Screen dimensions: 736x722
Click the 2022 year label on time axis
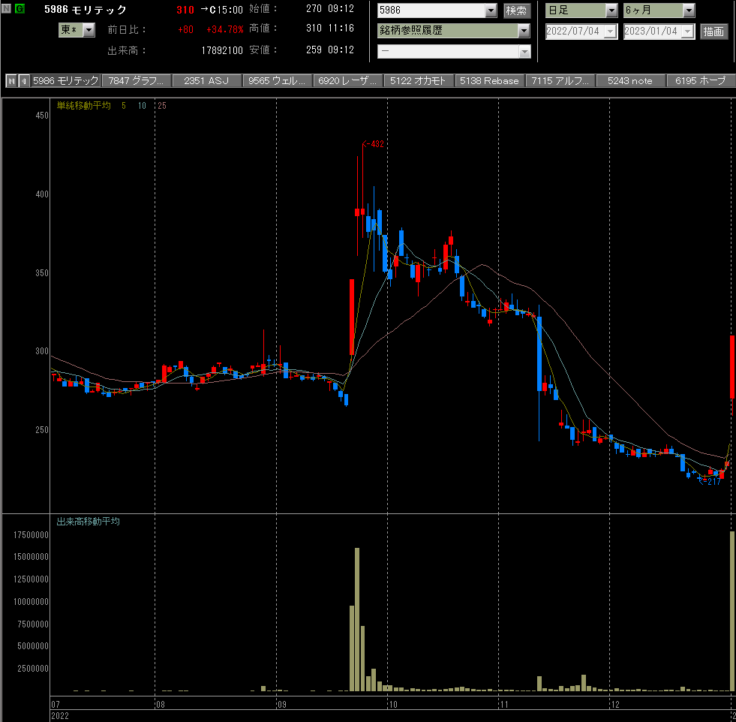[x=59, y=716]
